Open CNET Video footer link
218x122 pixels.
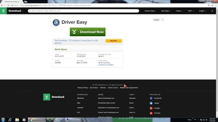click(x=131, y=108)
